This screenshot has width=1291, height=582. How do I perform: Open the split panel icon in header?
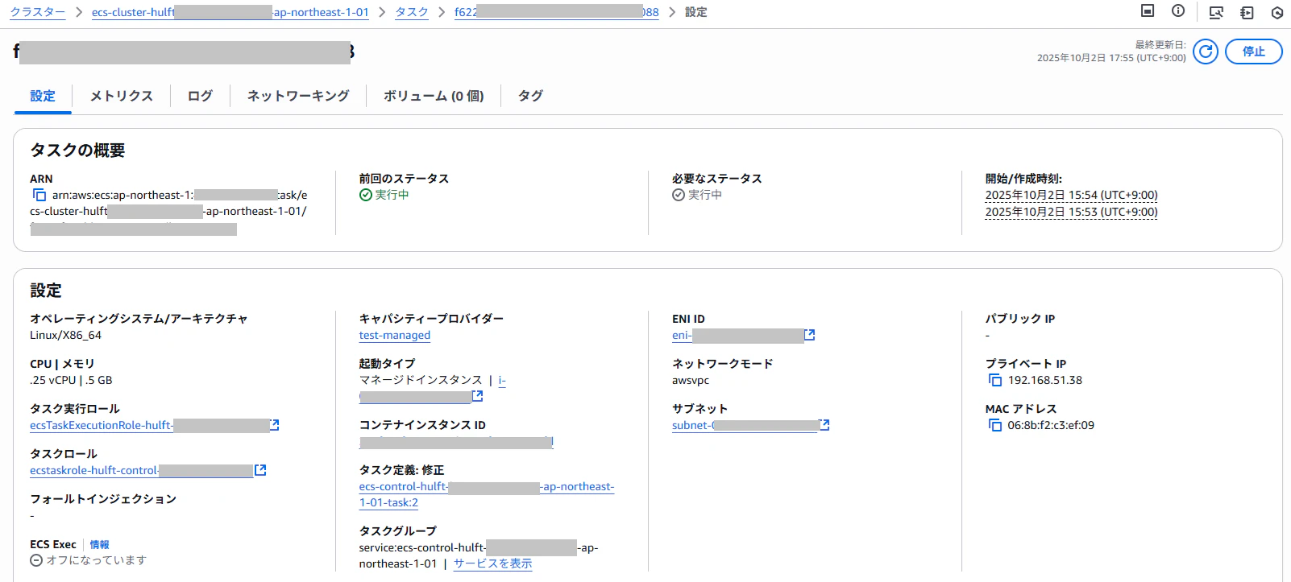(1148, 11)
